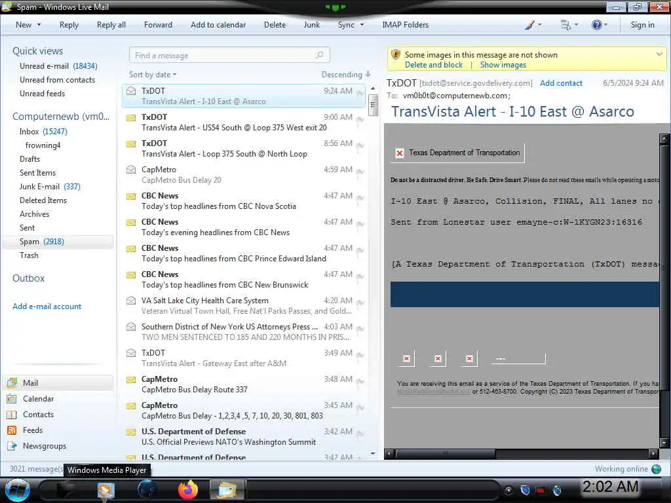Click Delete in the toolbar
Image resolution: width=671 pixels, height=503 pixels.
[x=275, y=25]
